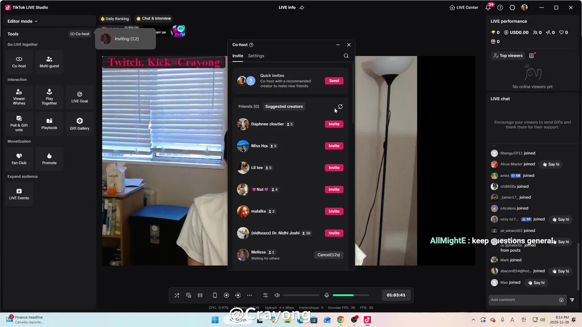Click the profile avatar in title bar

[524, 7]
